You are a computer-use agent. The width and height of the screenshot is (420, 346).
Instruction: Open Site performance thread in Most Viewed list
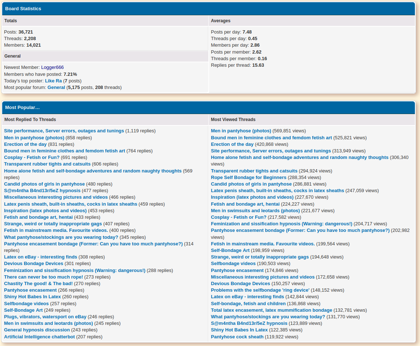tap(271, 151)
